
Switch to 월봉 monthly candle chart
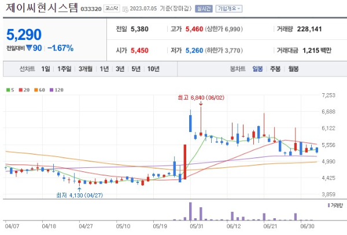(x=293, y=69)
